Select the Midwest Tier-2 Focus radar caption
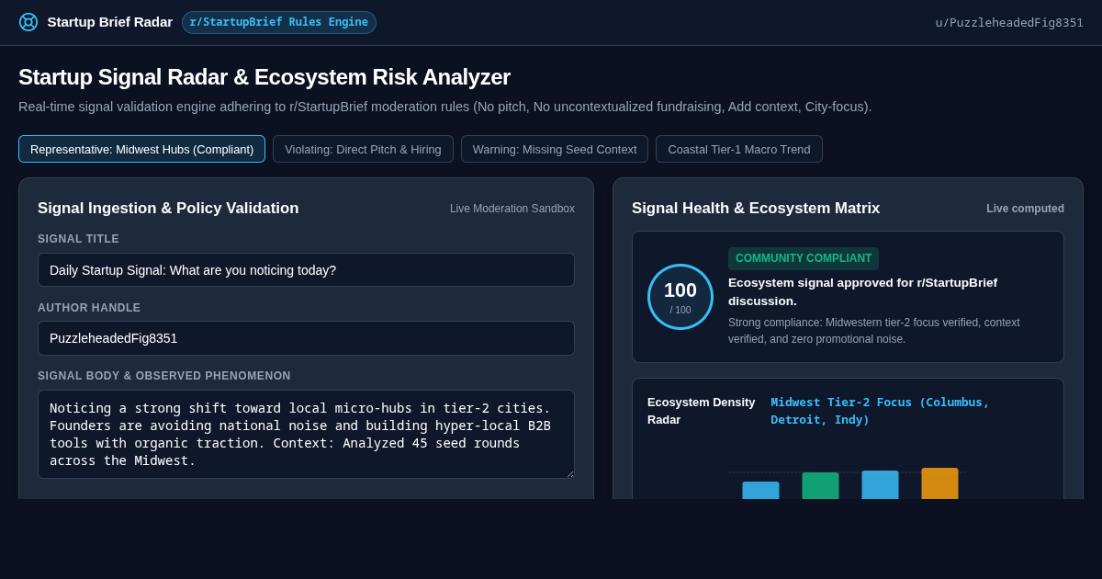Viewport: 1102px width, 579px height. point(880,411)
